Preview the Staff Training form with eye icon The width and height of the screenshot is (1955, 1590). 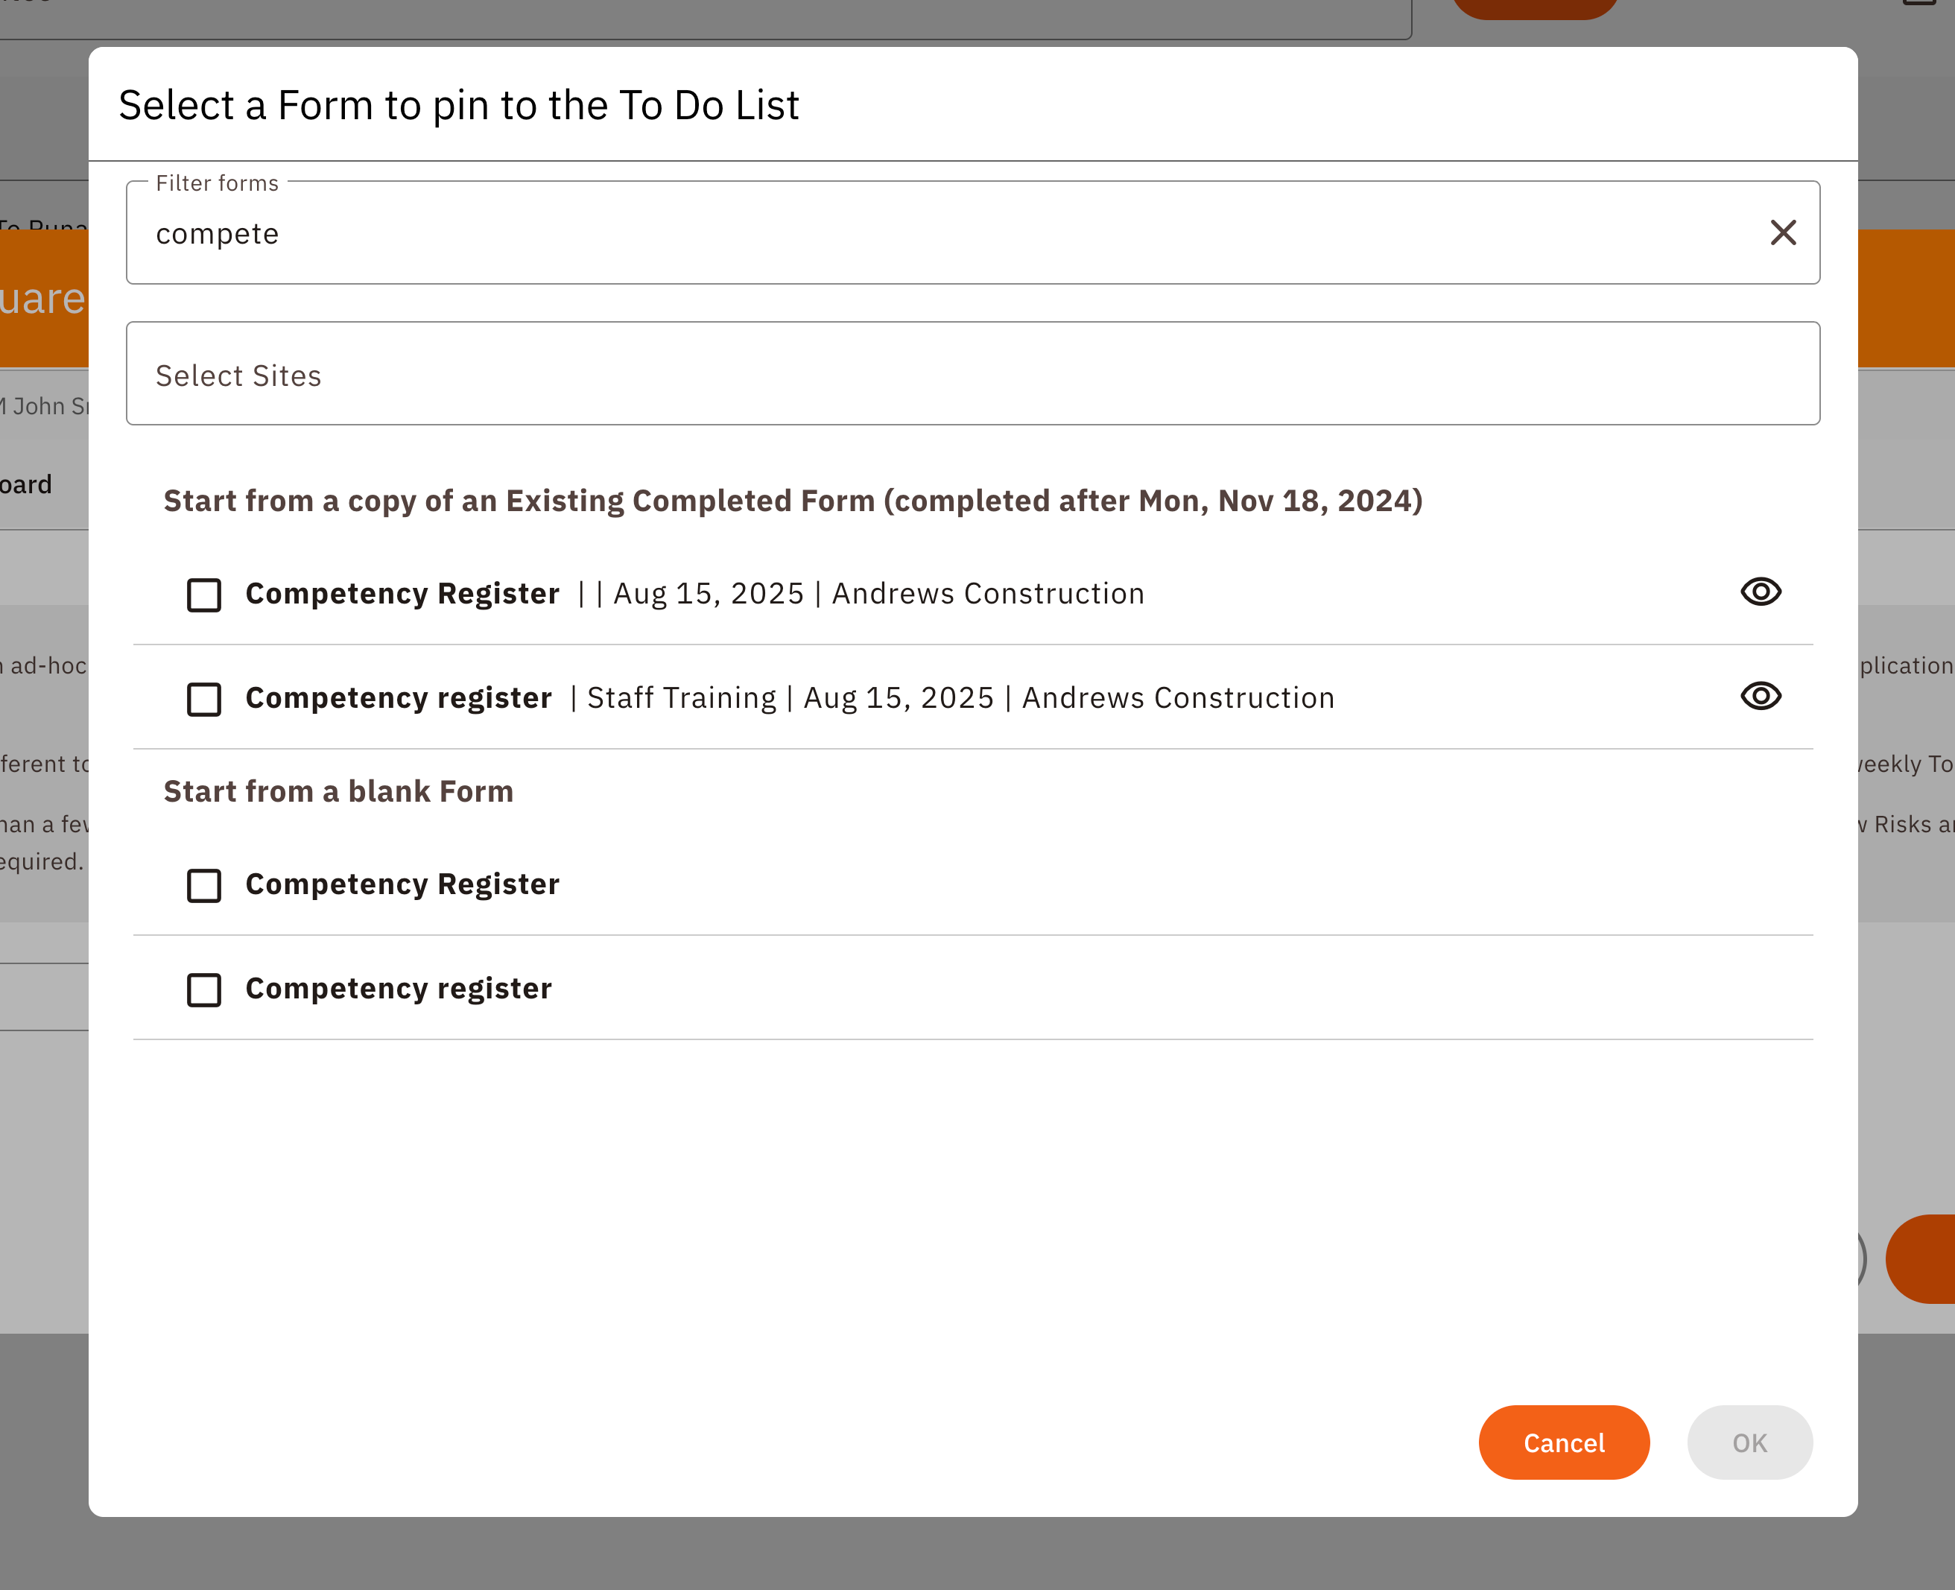(1760, 697)
